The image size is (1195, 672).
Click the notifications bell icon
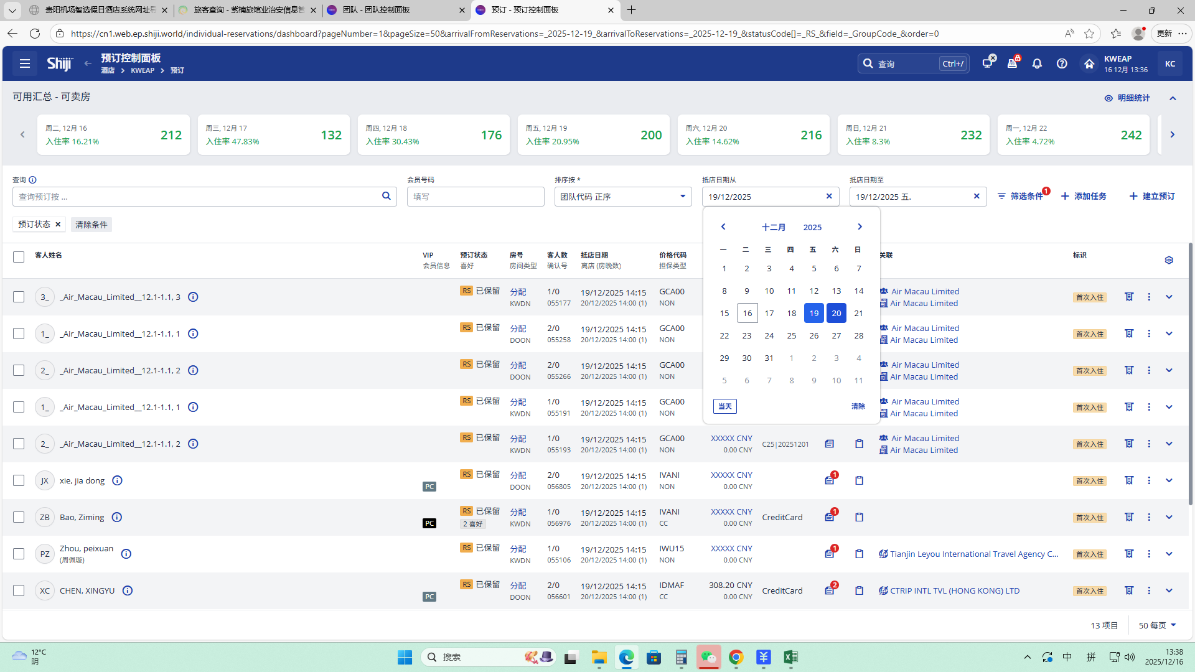pos(1037,63)
